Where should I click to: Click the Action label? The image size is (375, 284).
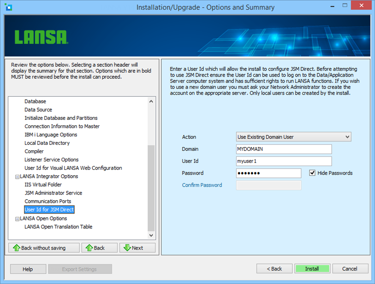(189, 137)
